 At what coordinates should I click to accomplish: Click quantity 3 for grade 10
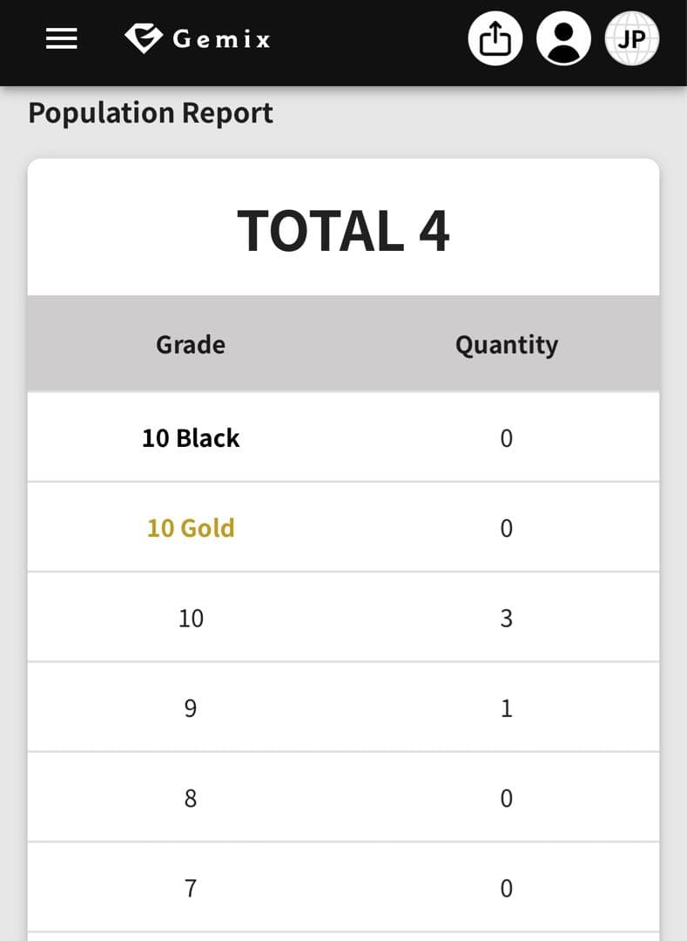click(506, 619)
